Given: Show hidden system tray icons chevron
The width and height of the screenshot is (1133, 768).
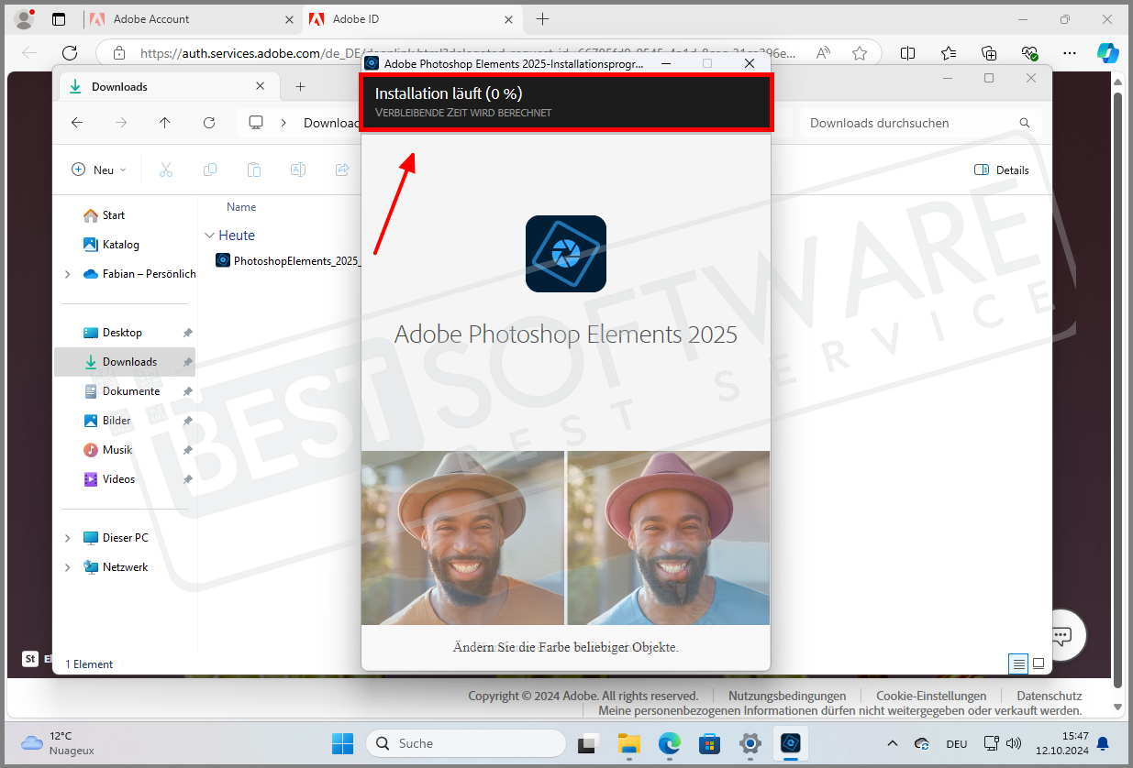Looking at the screenshot, I should [892, 743].
